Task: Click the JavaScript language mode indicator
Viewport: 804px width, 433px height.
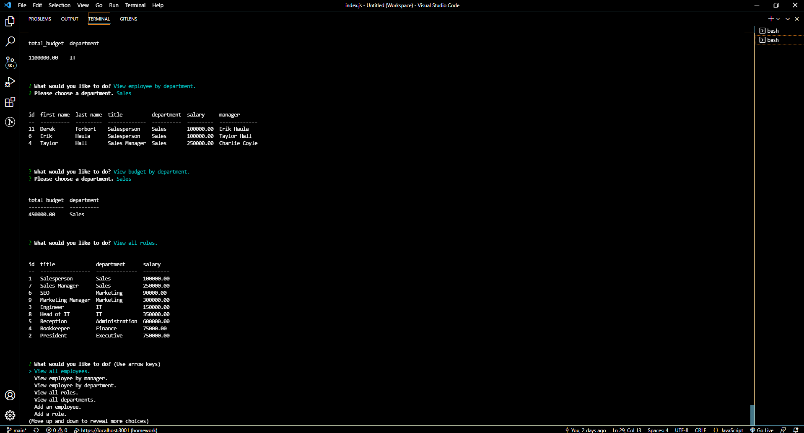Action: point(731,430)
